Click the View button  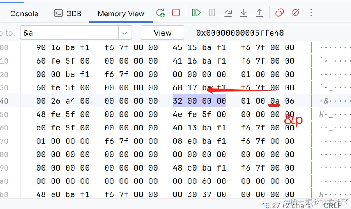[162, 33]
